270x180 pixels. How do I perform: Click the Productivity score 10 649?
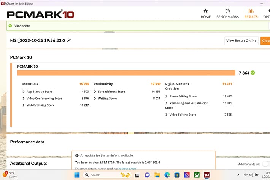pos(156,84)
